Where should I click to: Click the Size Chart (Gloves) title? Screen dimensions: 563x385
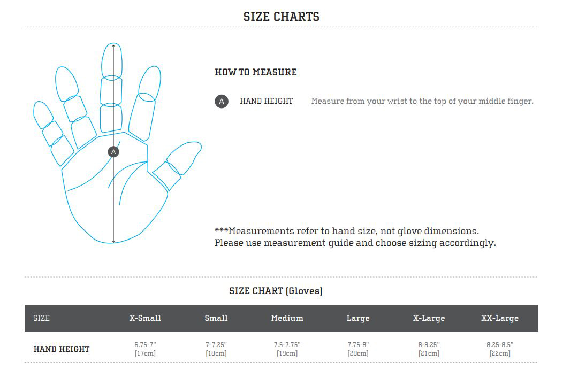(x=276, y=291)
